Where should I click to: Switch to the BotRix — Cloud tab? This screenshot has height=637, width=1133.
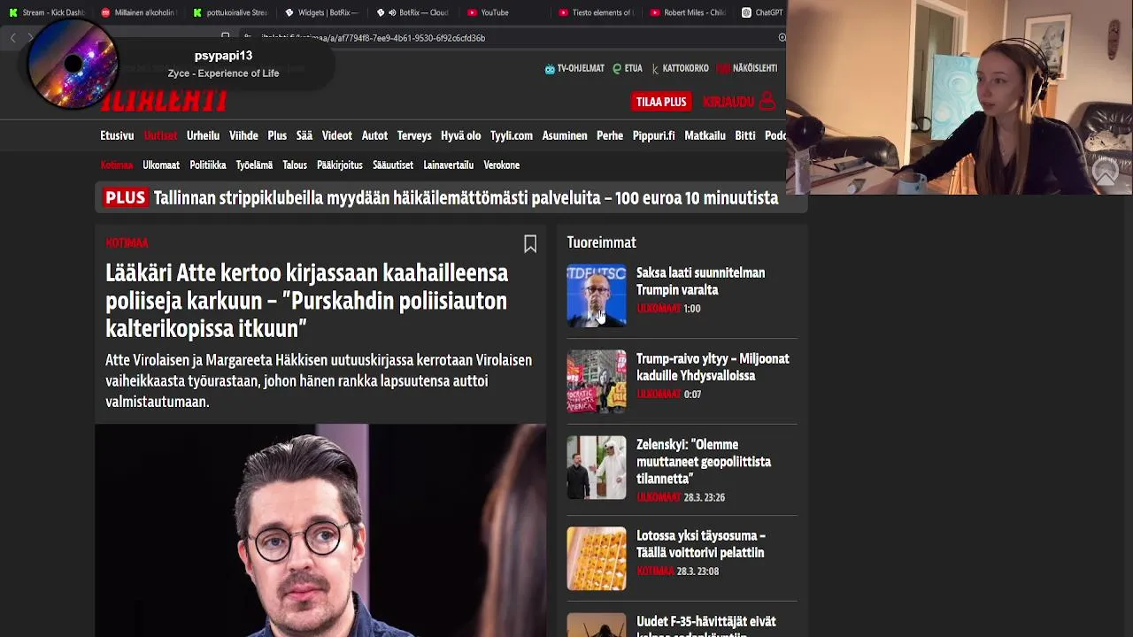click(x=413, y=12)
